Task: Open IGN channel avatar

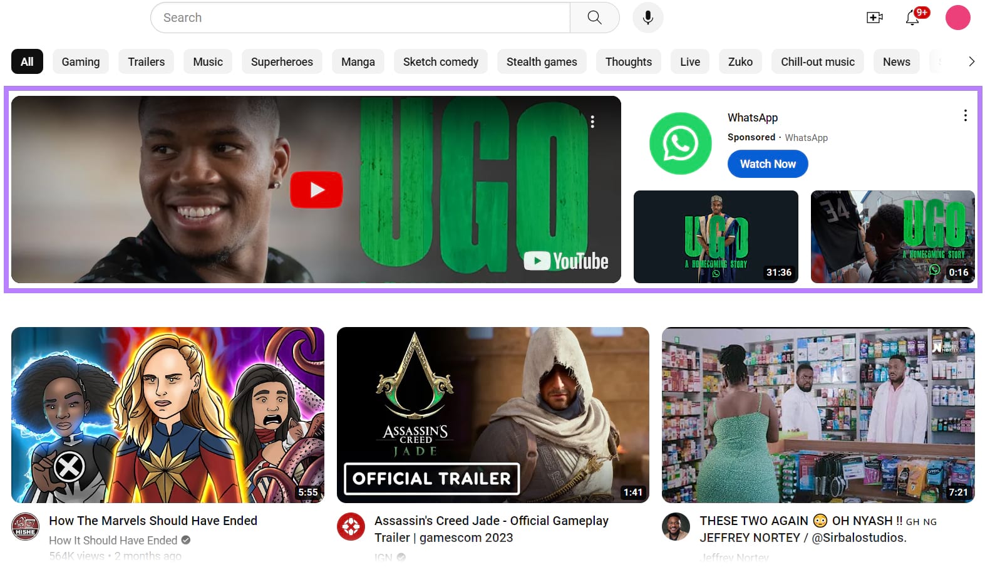Action: coord(351,527)
